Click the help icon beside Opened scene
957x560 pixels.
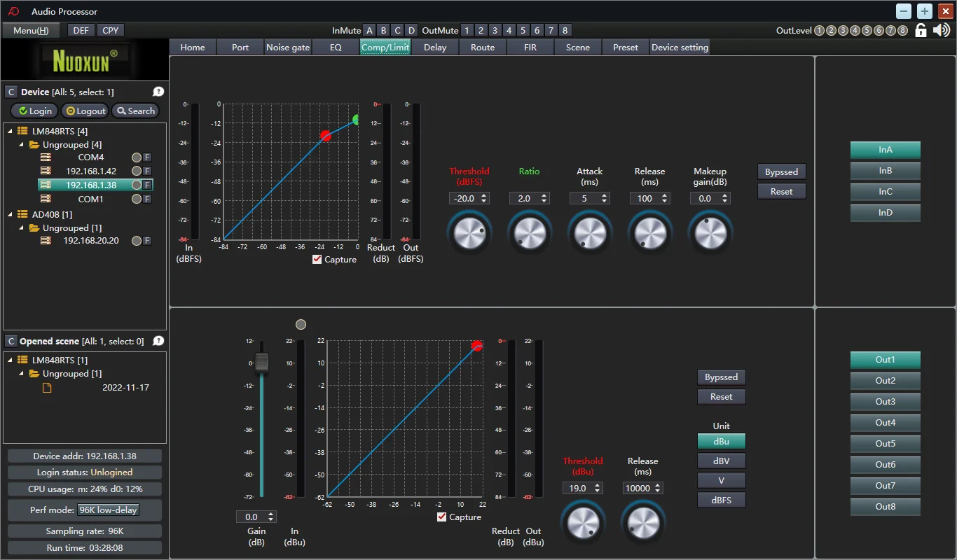pyautogui.click(x=158, y=341)
